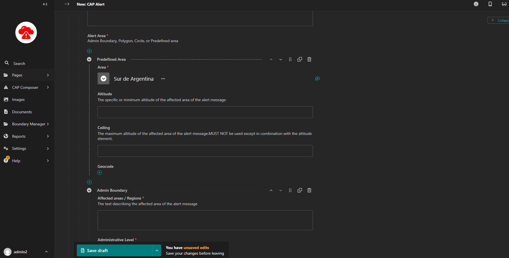This screenshot has height=258, width=509.
Task: Duplicate the Predefined Area block
Action: (300, 59)
